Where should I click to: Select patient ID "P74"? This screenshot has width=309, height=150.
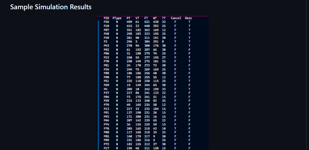(x=106, y=124)
